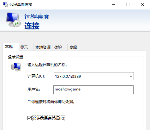Click the 远程桌面连接 window title text
150x130 pixels.
(21, 5)
